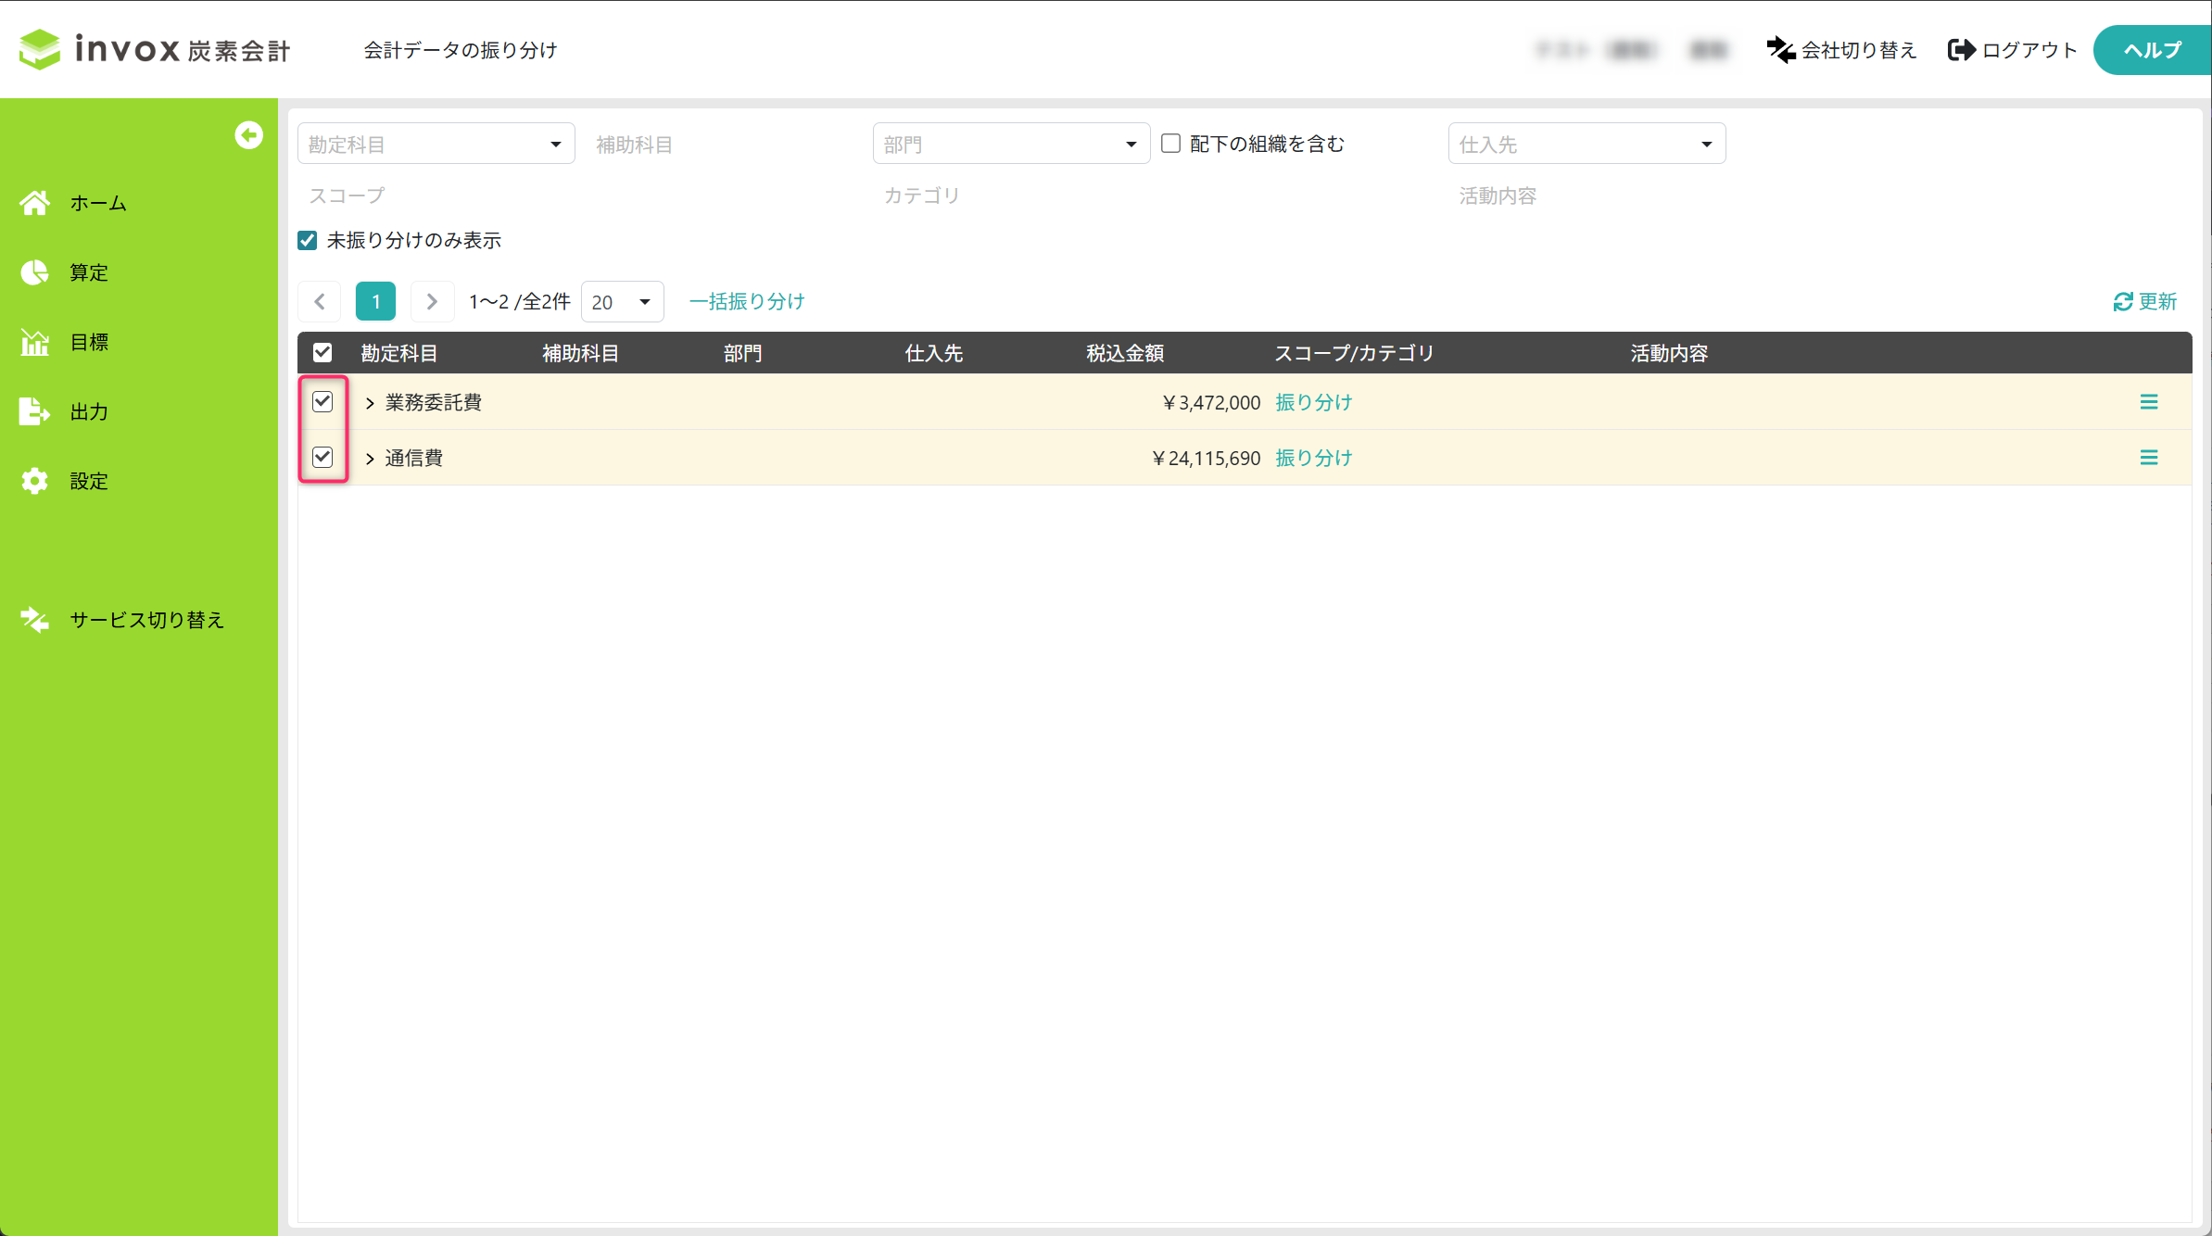Uncheck 未振り分けのみ表示 checkbox
The width and height of the screenshot is (2212, 1236).
point(308,241)
